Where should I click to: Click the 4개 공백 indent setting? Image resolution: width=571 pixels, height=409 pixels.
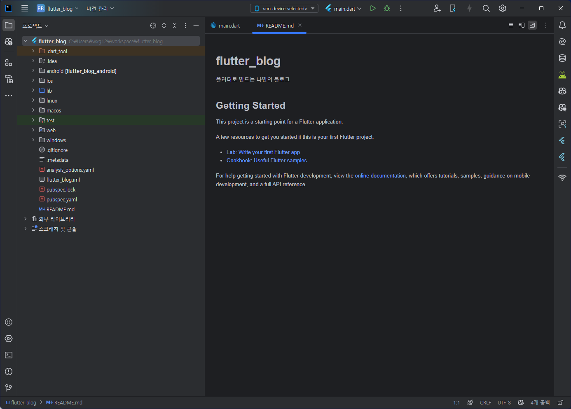540,402
